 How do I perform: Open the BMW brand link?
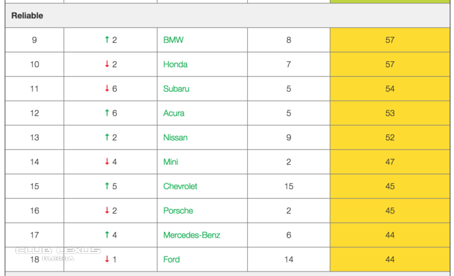click(x=173, y=40)
